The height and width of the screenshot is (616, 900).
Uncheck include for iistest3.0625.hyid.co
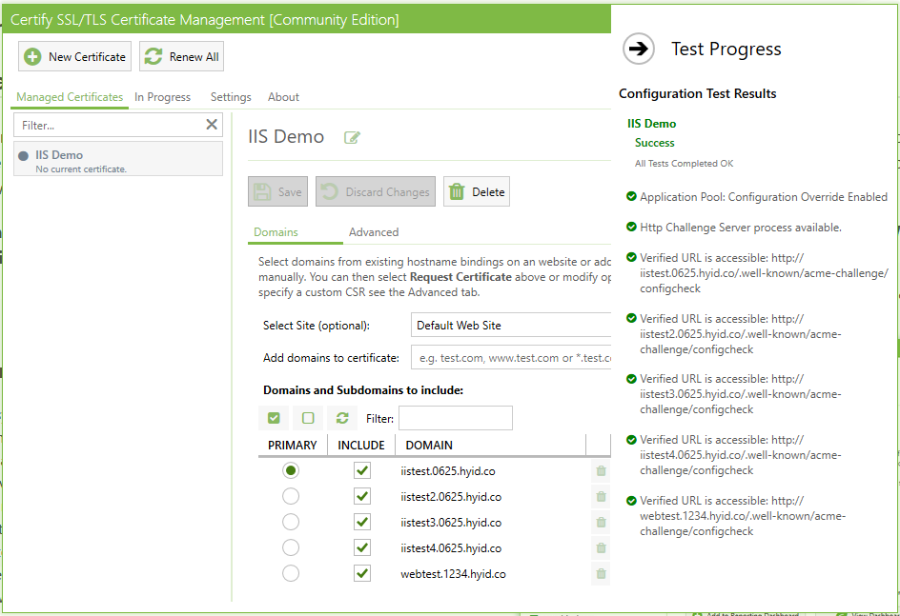[362, 522]
